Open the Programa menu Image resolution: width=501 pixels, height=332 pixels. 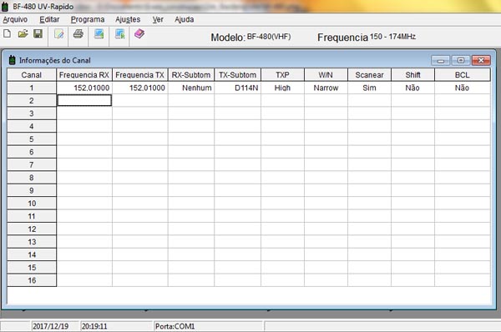coord(88,20)
